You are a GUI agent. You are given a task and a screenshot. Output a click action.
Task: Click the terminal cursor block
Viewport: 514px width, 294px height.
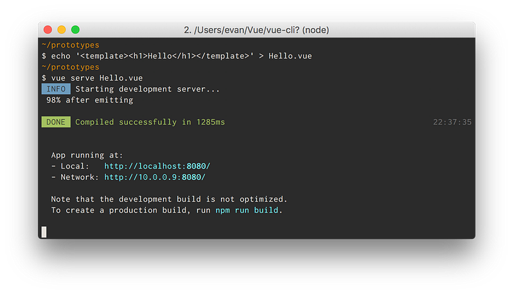click(x=44, y=232)
